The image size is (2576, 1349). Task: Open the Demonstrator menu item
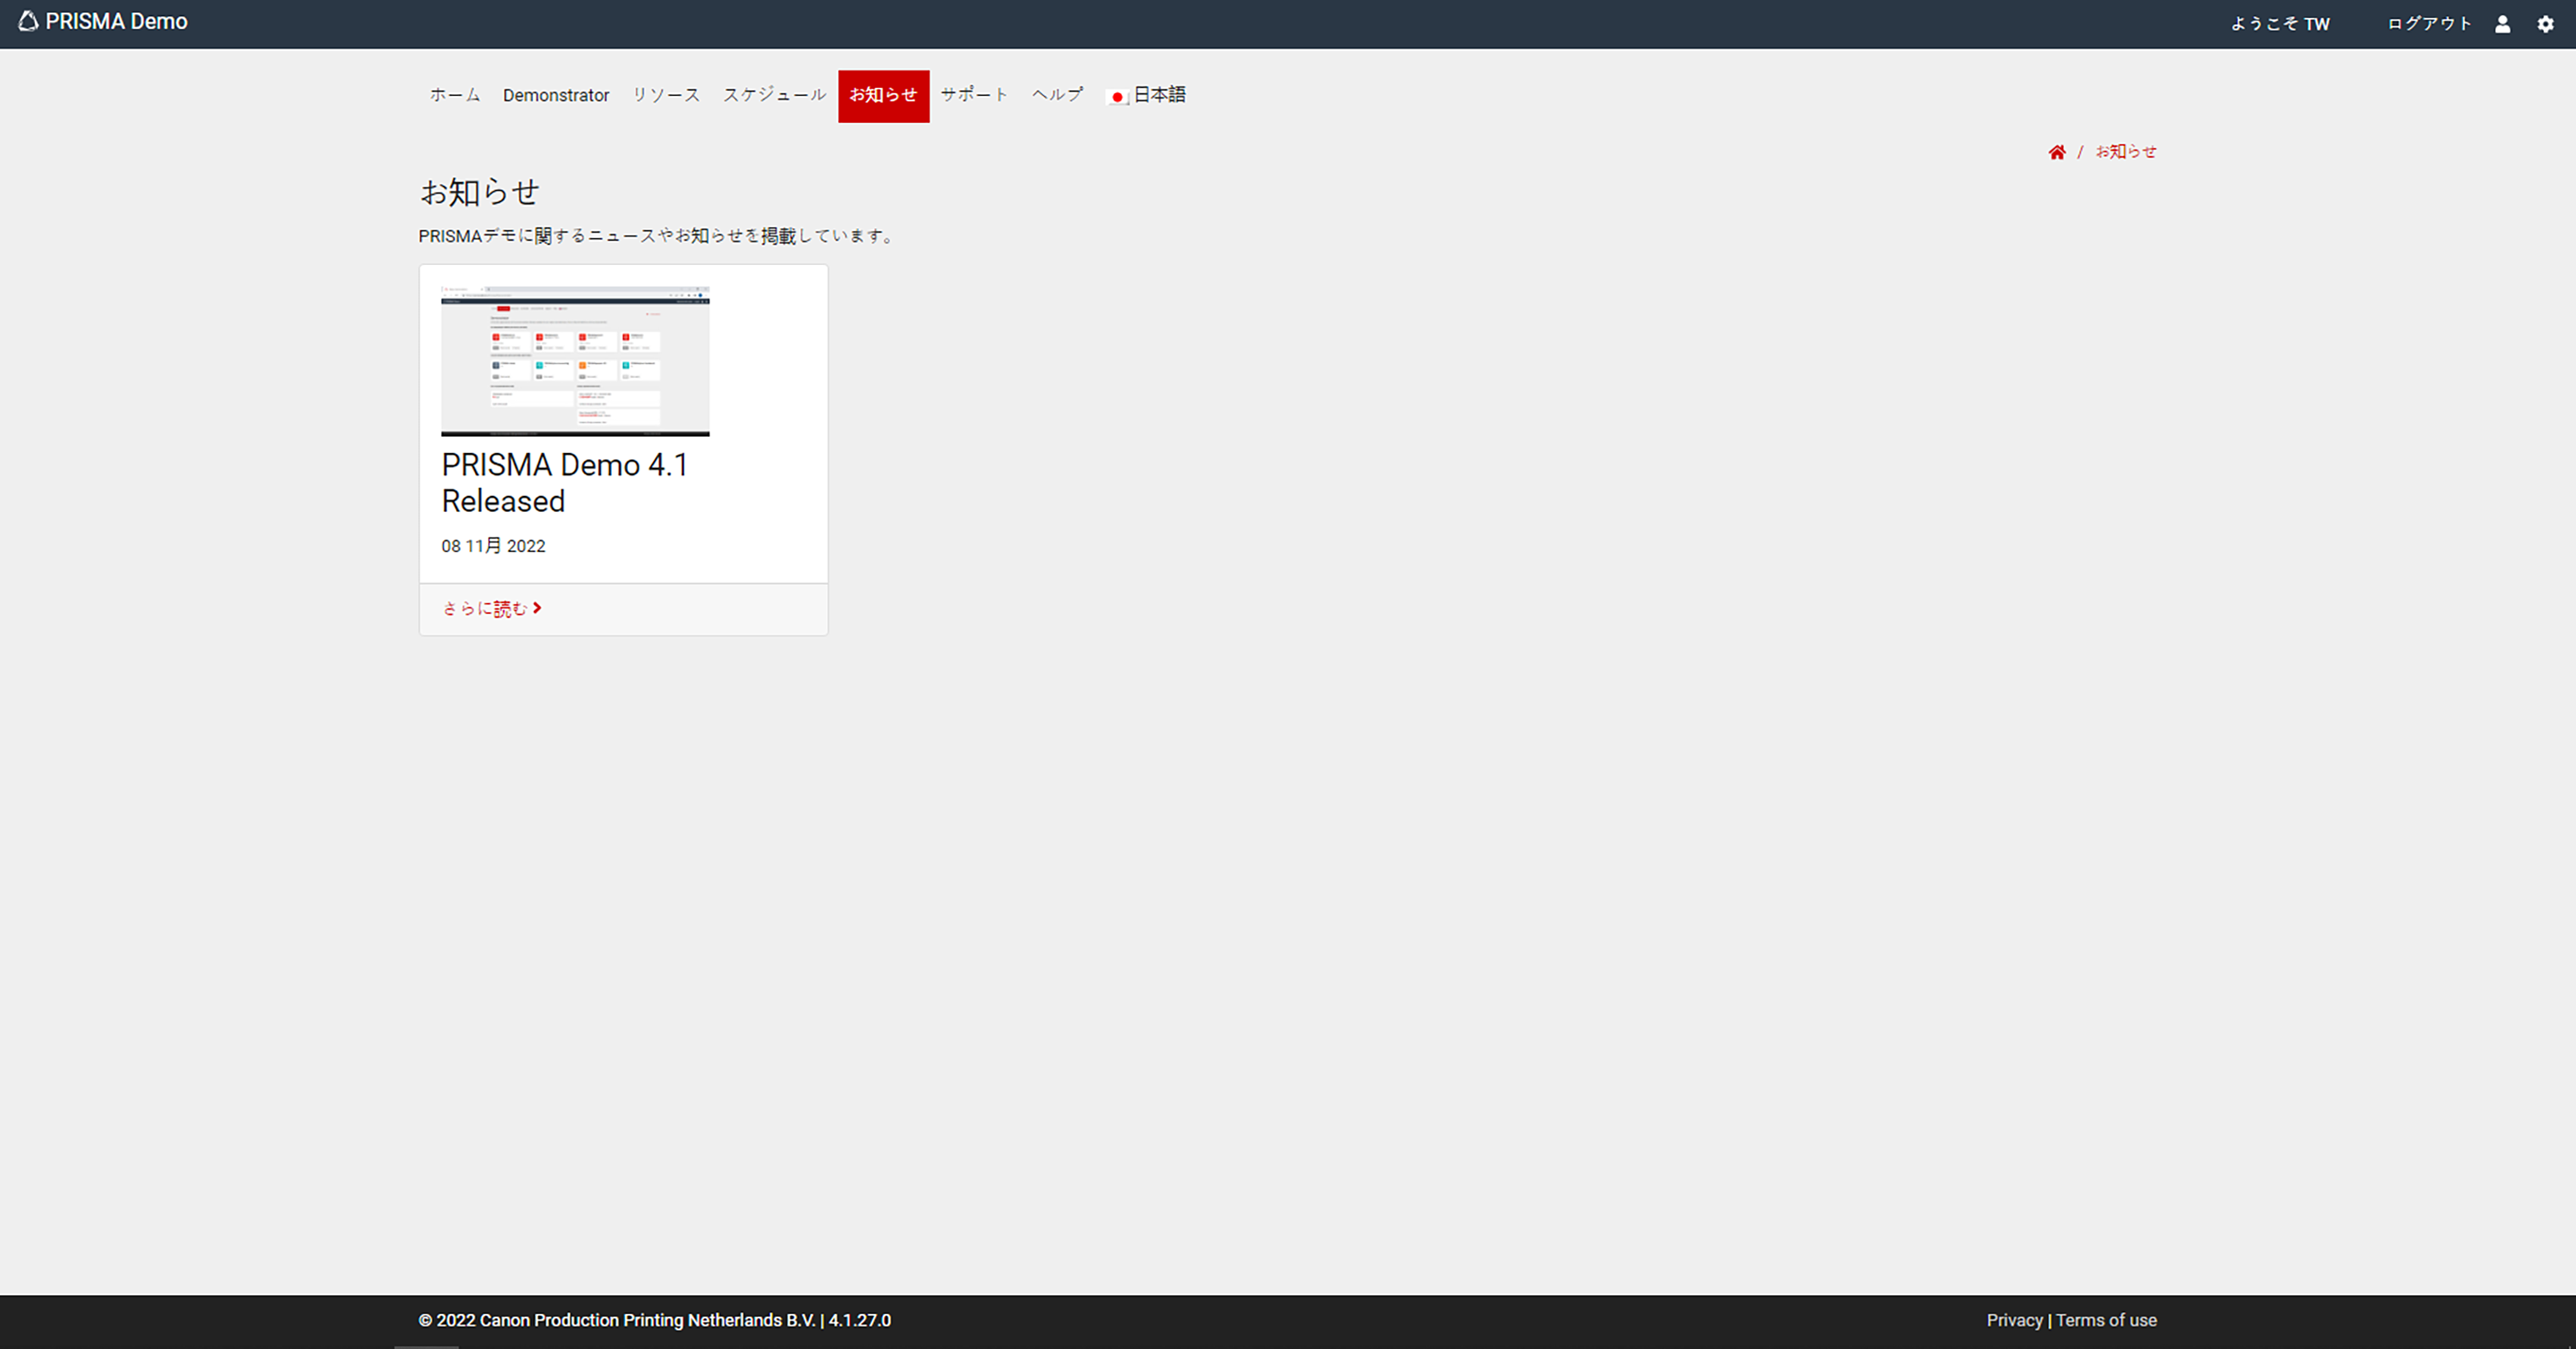pyautogui.click(x=556, y=95)
